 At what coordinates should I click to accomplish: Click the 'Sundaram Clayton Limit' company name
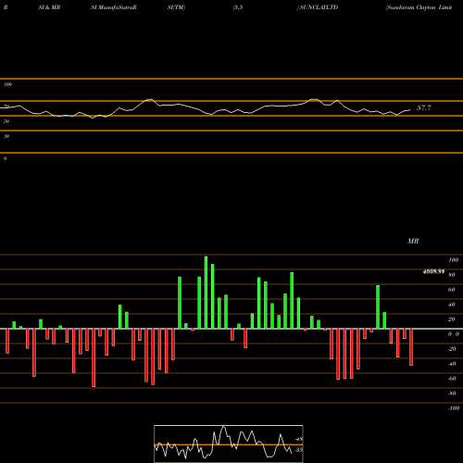(419, 7)
